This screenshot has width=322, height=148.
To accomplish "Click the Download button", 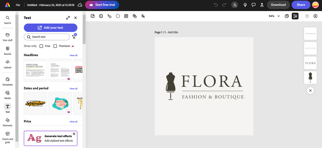I will [278, 5].
